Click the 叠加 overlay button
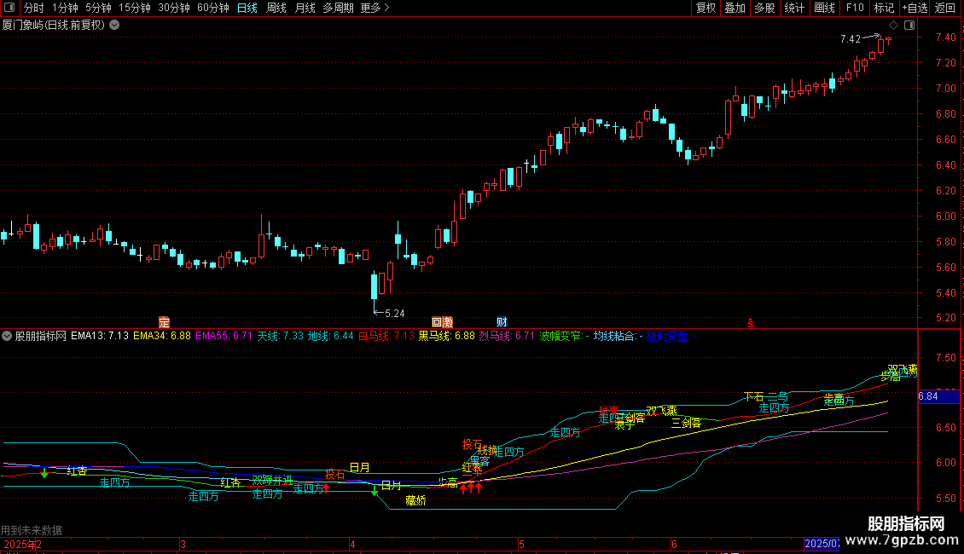This screenshot has width=964, height=554. tap(735, 8)
